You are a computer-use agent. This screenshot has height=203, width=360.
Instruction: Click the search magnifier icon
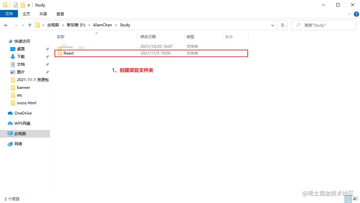[298, 25]
